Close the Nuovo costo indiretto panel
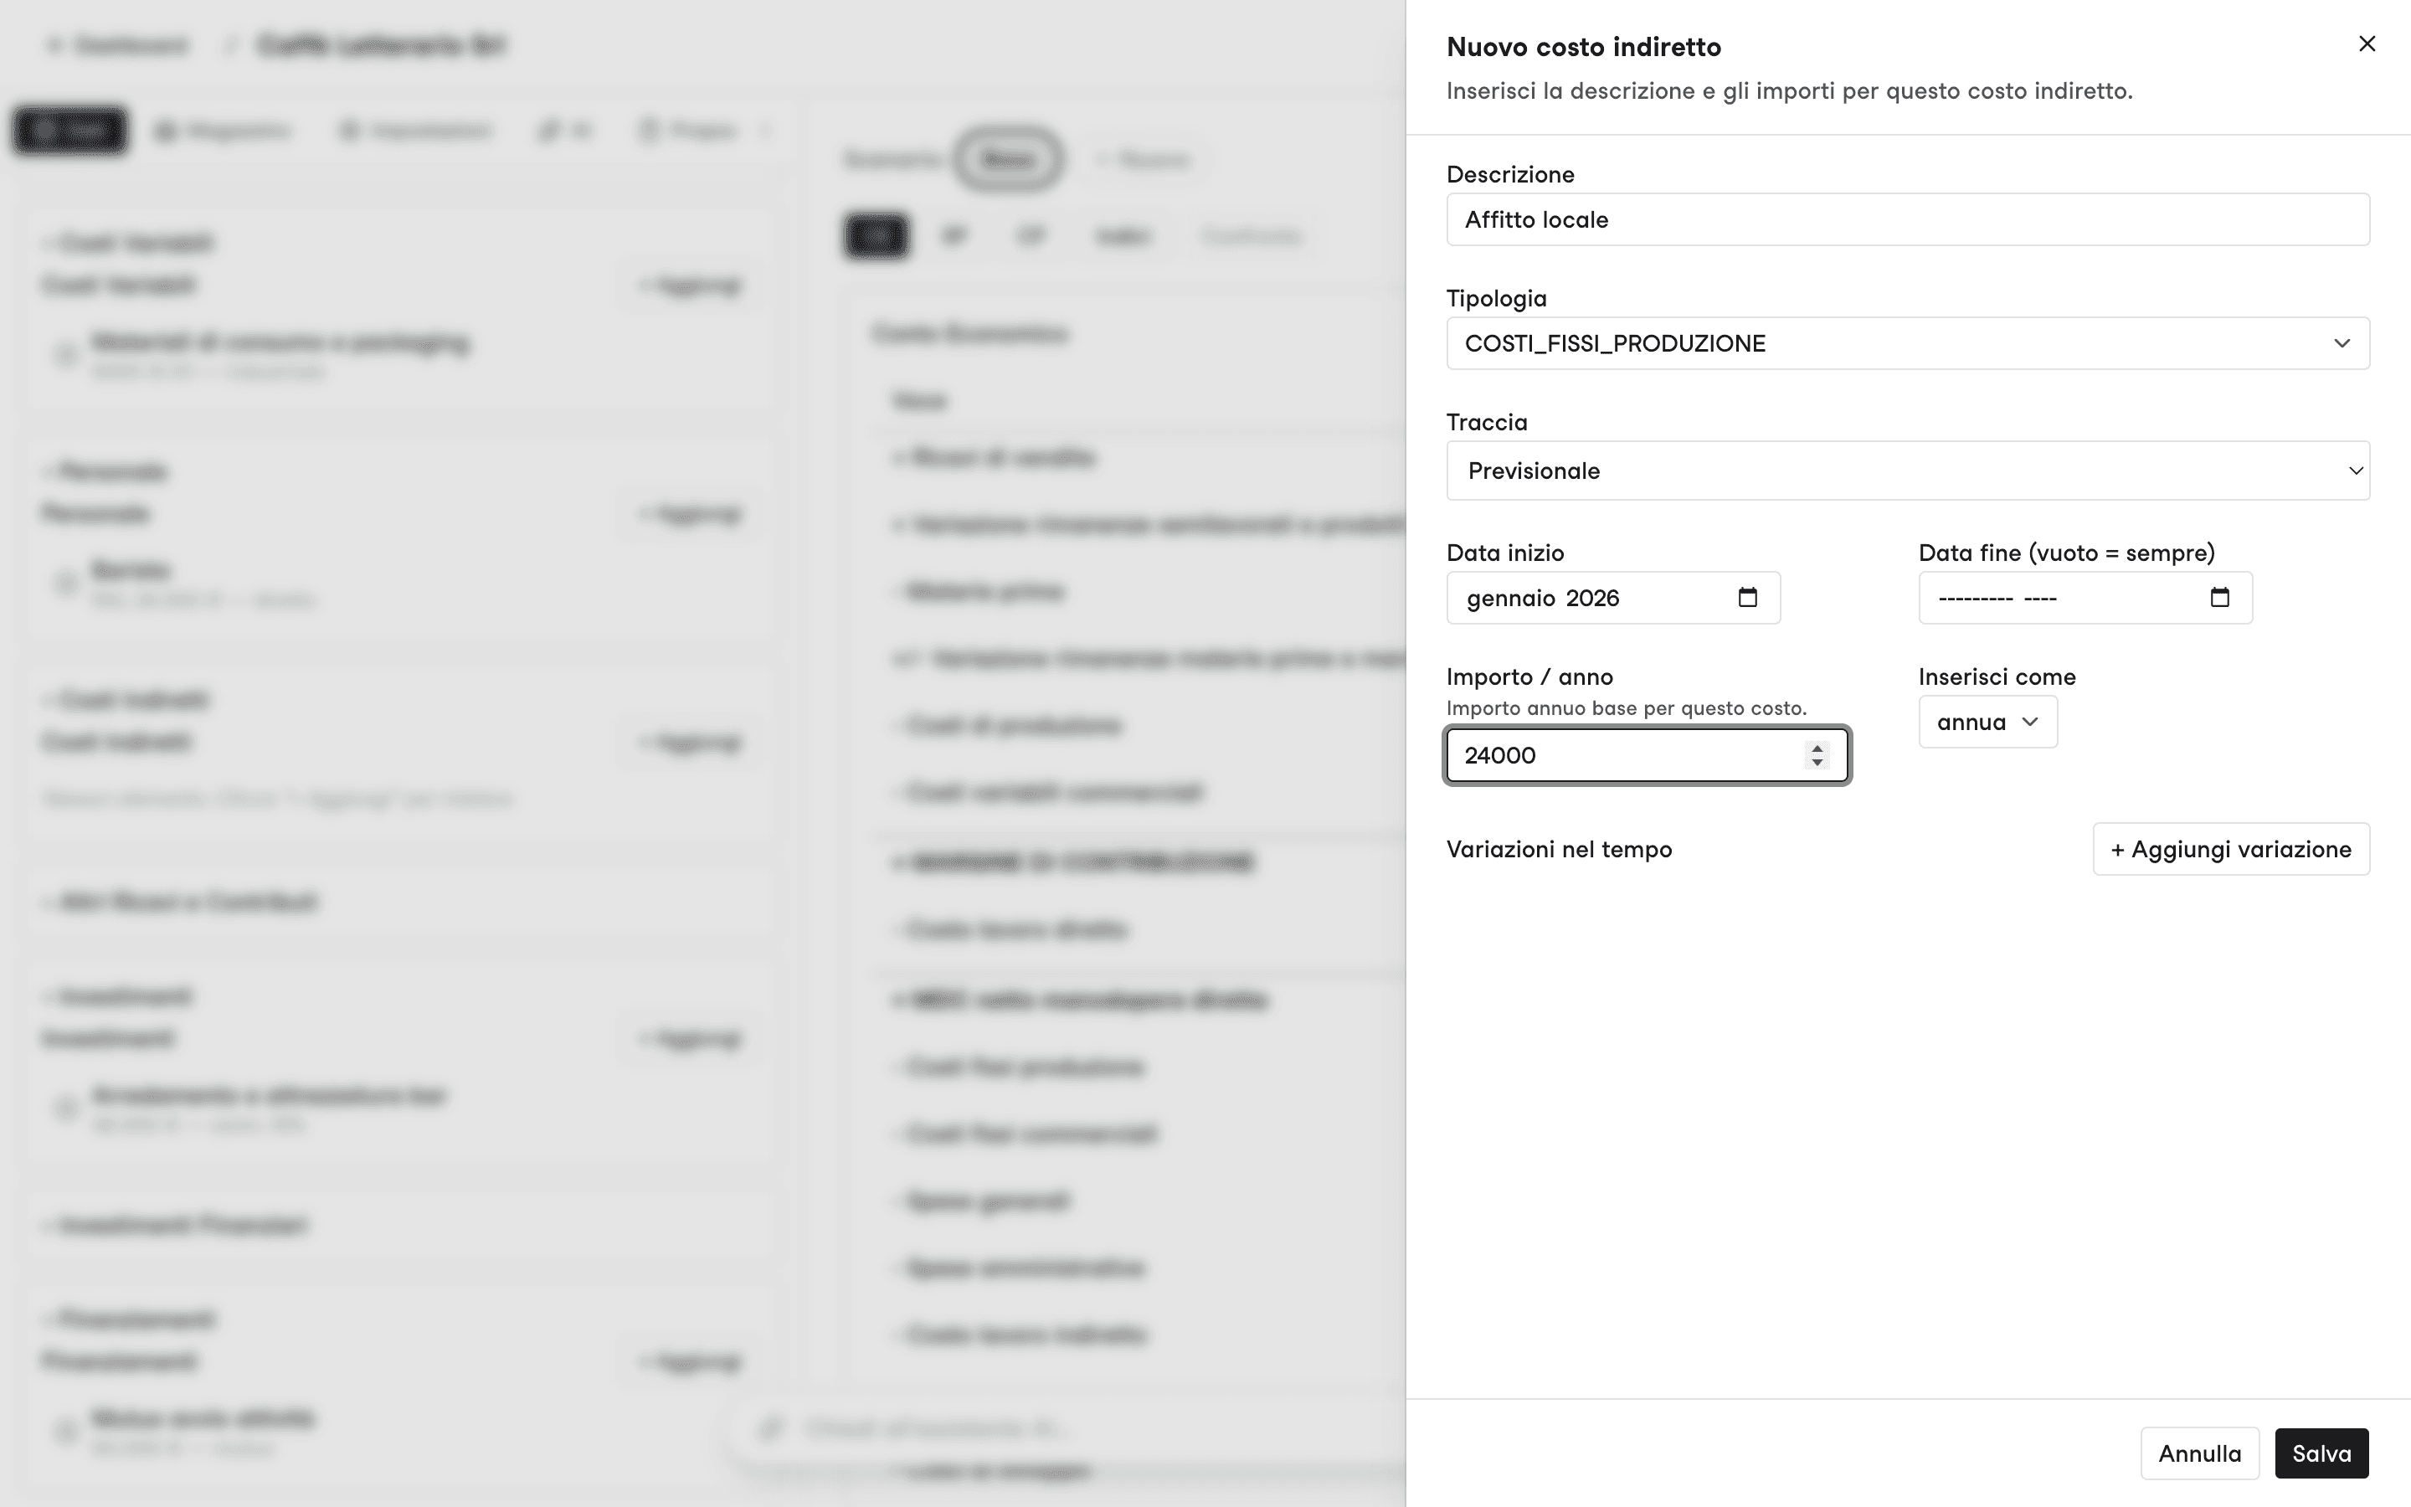The image size is (2411, 1507). [2366, 44]
